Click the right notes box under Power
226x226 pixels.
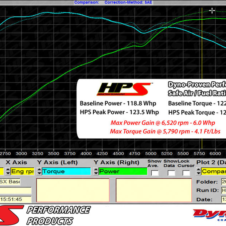tap(154, 190)
